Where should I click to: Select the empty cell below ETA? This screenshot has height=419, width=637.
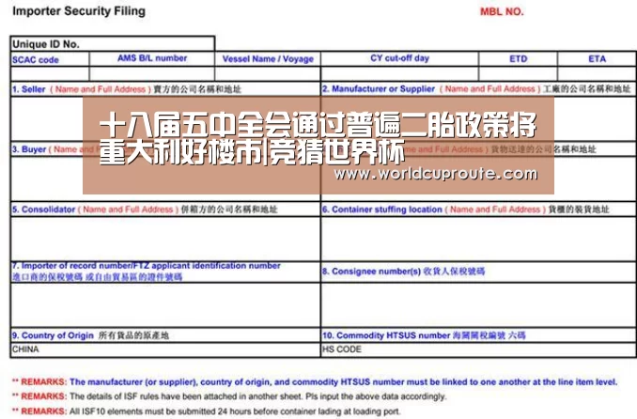(x=597, y=74)
